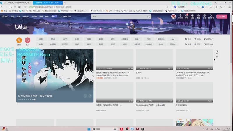Switch to the APEX直播 browser tab

point(17,3)
